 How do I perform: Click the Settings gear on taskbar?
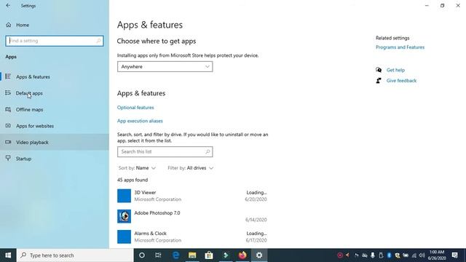pos(259,255)
